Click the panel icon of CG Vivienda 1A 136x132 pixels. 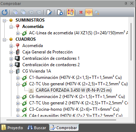point(18,71)
